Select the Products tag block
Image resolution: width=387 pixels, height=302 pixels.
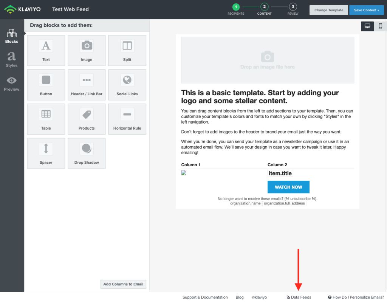tap(87, 119)
